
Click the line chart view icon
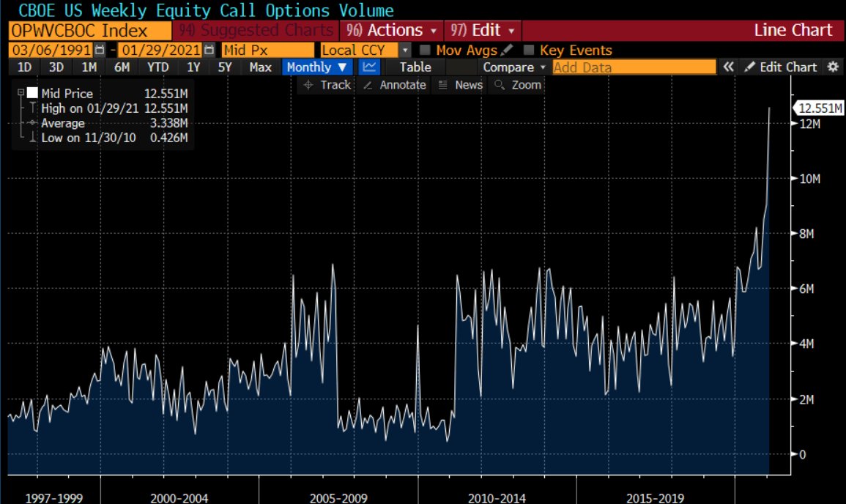[x=370, y=67]
